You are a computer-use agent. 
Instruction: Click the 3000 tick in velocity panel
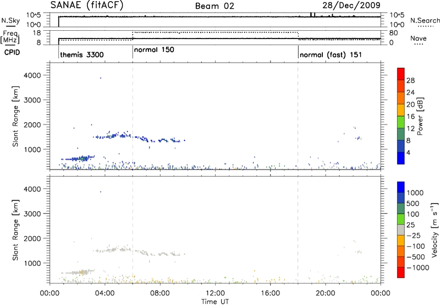(x=32, y=214)
